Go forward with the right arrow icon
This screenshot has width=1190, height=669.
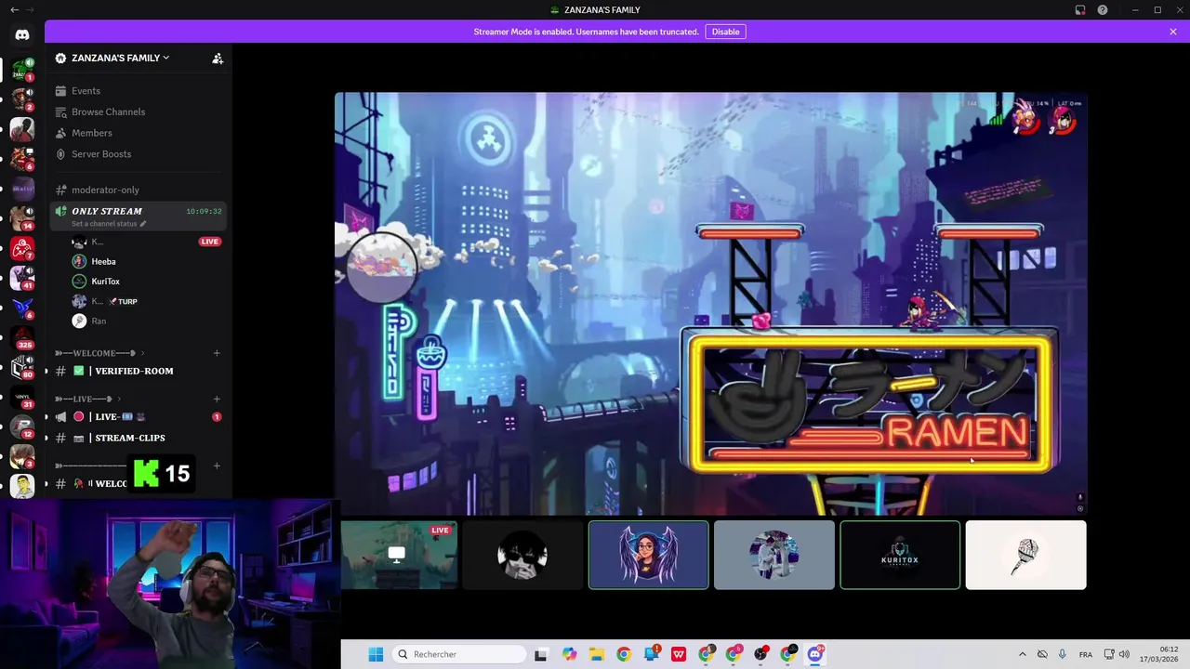[31, 10]
